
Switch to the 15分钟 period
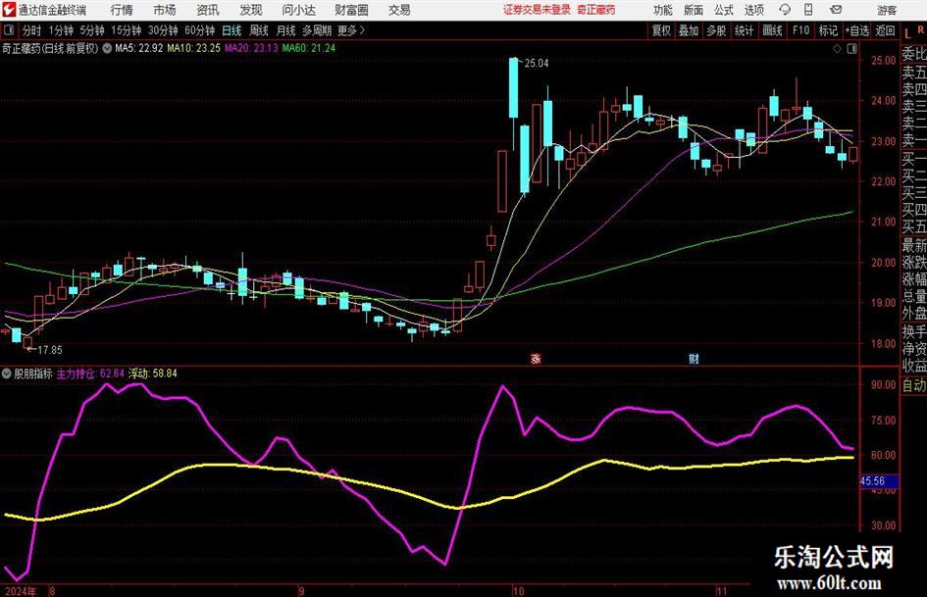pyautogui.click(x=127, y=30)
